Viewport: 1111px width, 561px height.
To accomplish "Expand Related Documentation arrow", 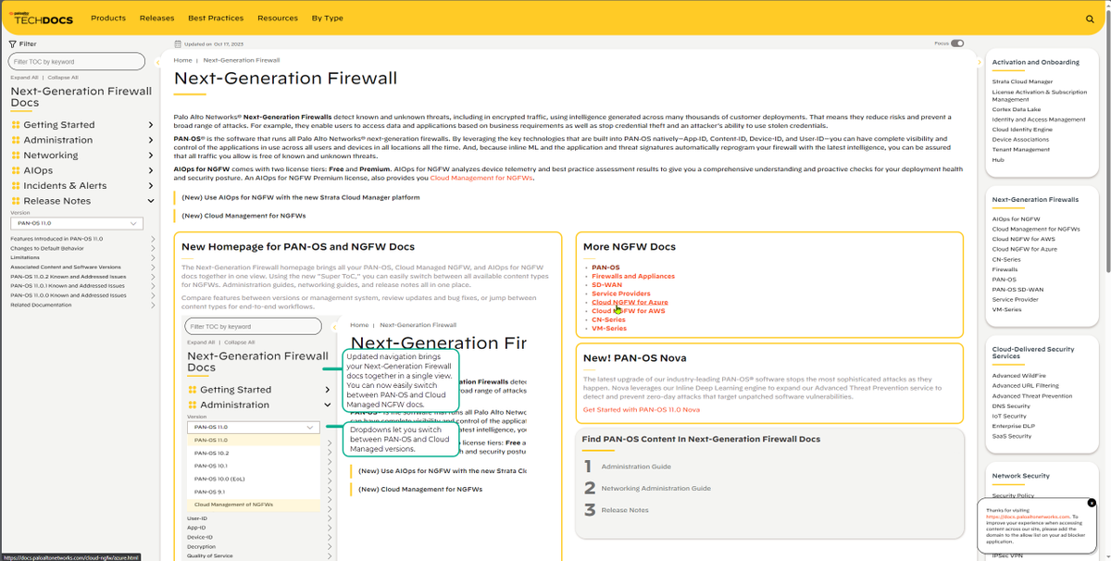I will click(x=153, y=305).
